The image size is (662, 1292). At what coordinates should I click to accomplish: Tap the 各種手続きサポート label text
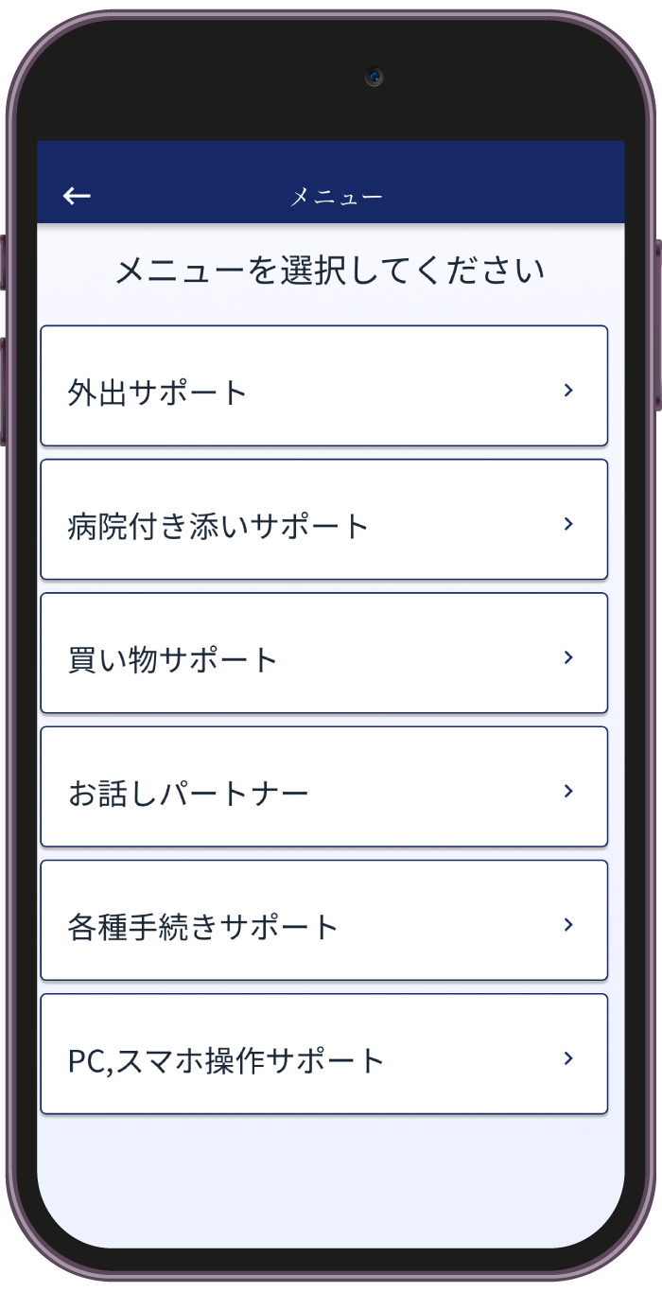203,927
